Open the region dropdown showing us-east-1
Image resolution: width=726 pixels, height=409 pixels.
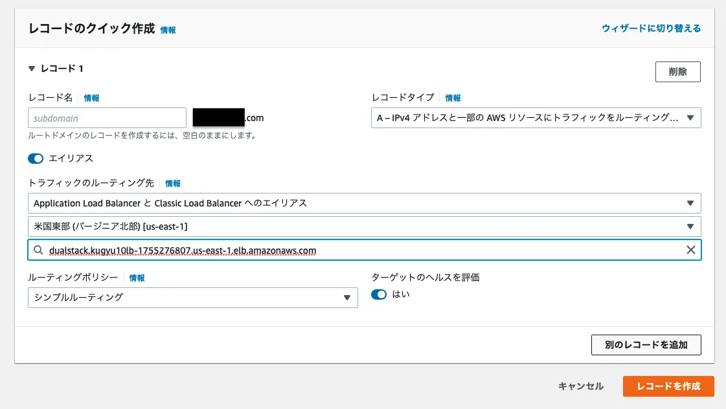coord(365,227)
